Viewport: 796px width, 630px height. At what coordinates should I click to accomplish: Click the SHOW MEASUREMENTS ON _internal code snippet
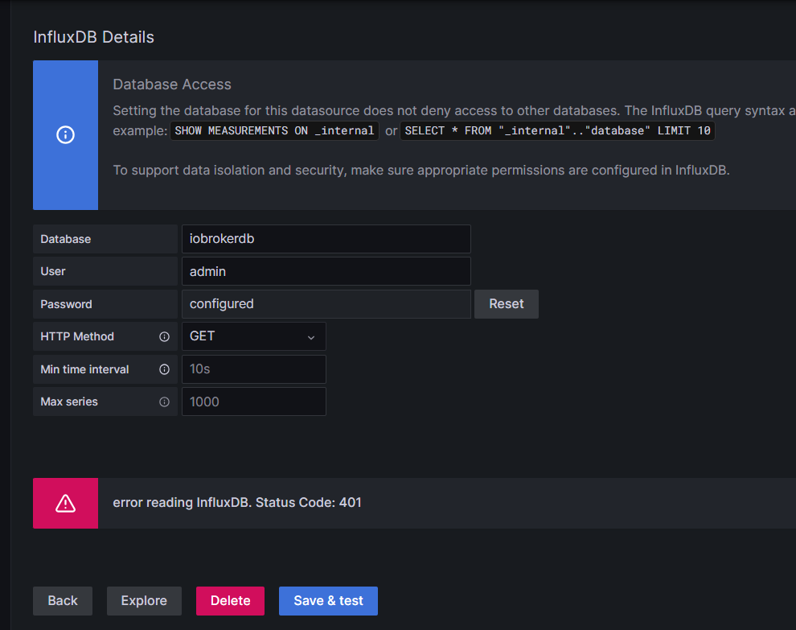click(x=274, y=130)
